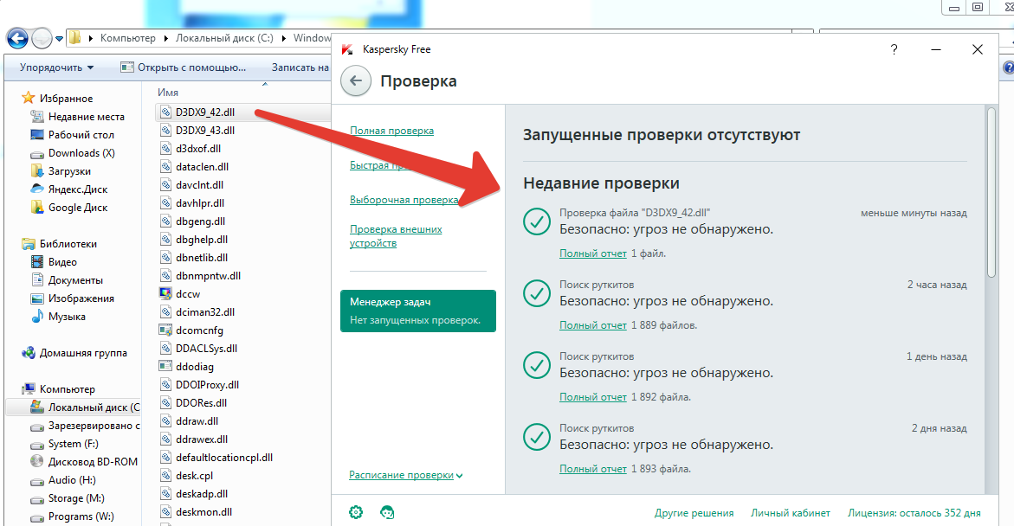1014x526 pixels.
Task: Click Имя column header in file list
Action: [168, 93]
